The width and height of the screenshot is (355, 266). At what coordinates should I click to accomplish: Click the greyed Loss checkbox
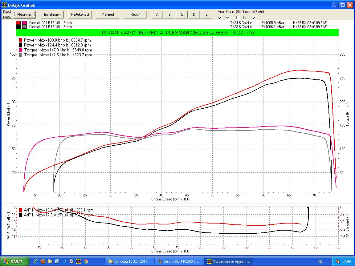(245, 18)
